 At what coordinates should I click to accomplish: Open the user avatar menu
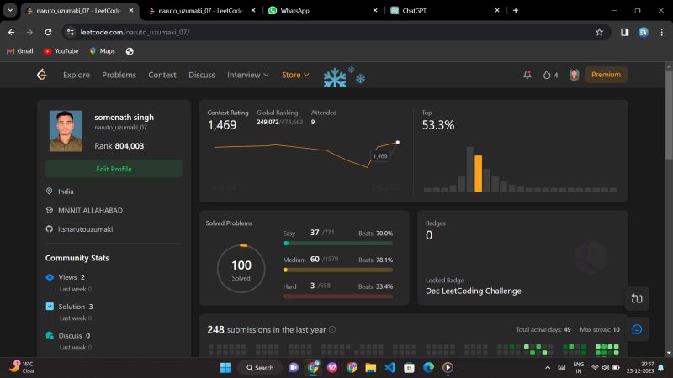click(x=574, y=75)
